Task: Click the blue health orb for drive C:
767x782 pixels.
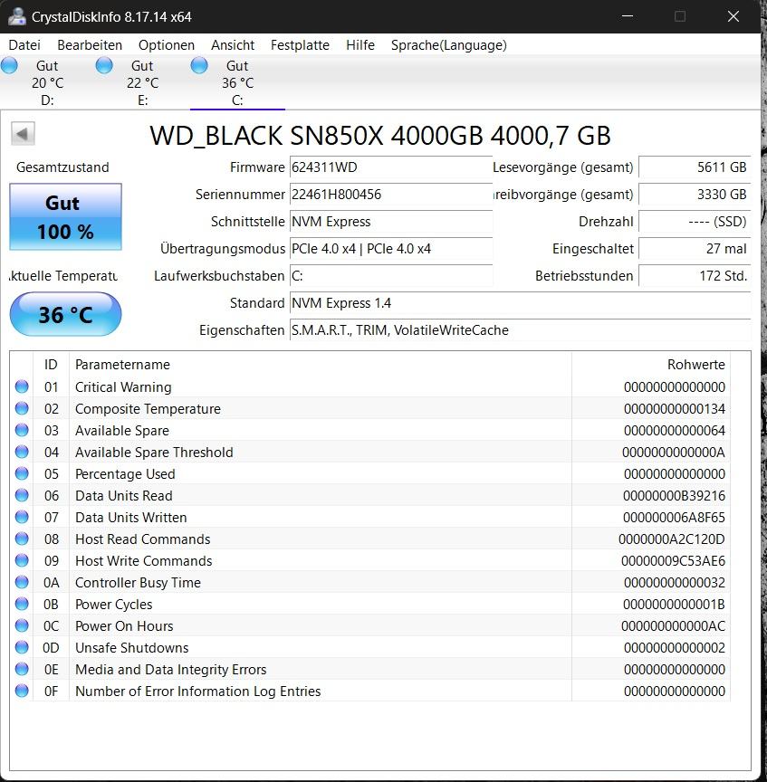Action: coord(199,65)
